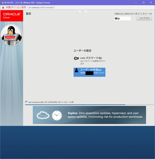Close the Chrome console window

(151, 3)
